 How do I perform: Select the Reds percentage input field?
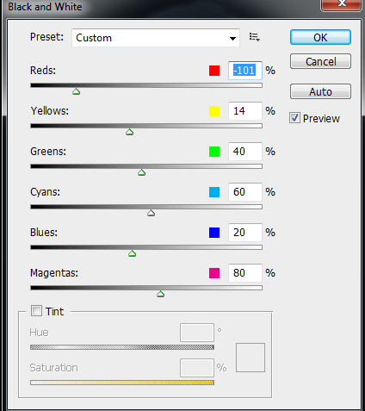pyautogui.click(x=245, y=71)
